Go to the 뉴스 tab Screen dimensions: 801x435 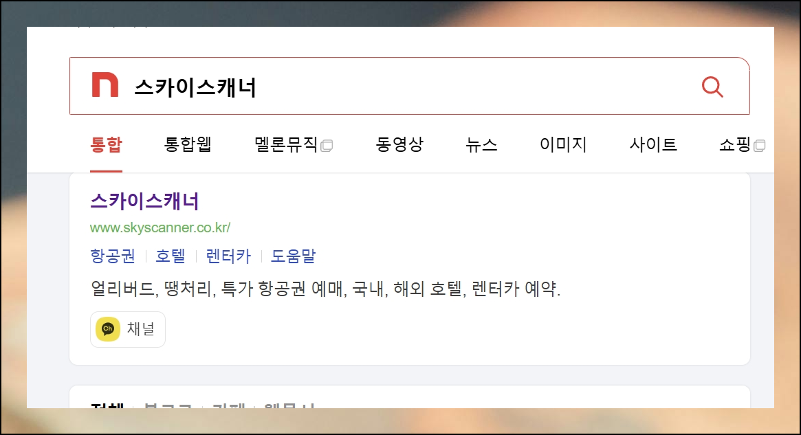point(481,144)
